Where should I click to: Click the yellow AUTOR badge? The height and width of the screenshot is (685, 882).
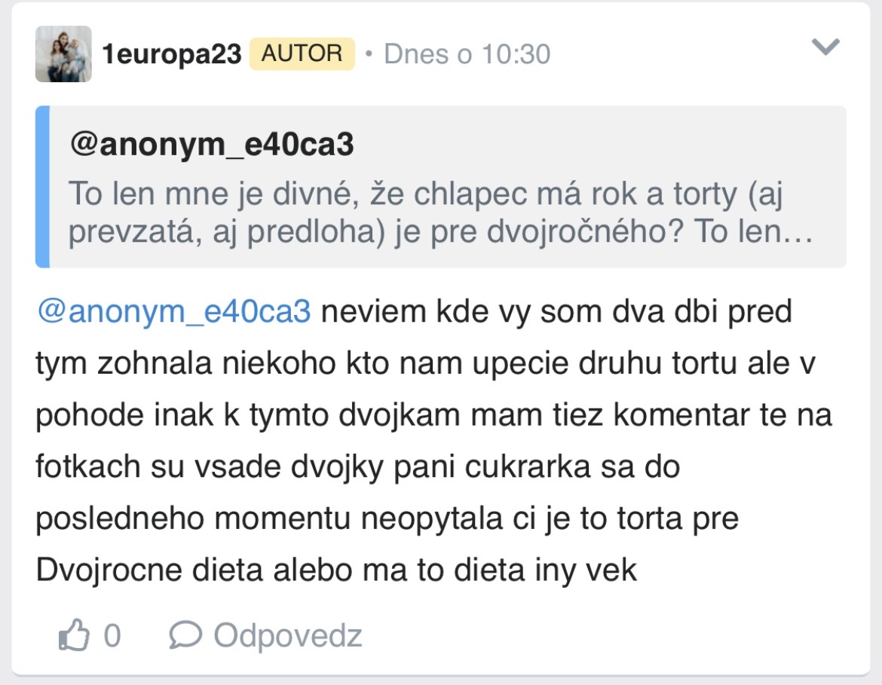[302, 54]
